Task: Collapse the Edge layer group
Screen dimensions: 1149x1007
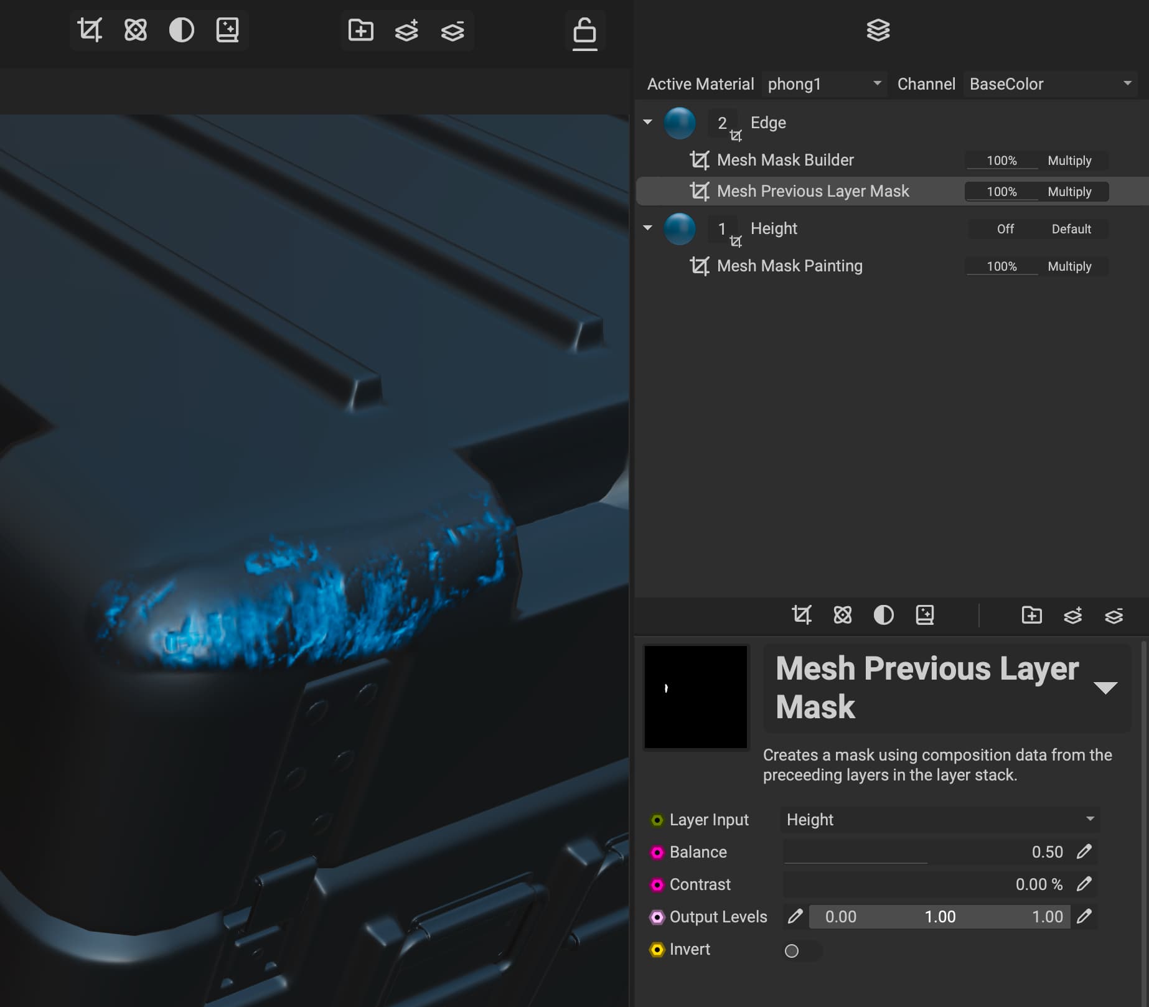Action: [x=647, y=122]
